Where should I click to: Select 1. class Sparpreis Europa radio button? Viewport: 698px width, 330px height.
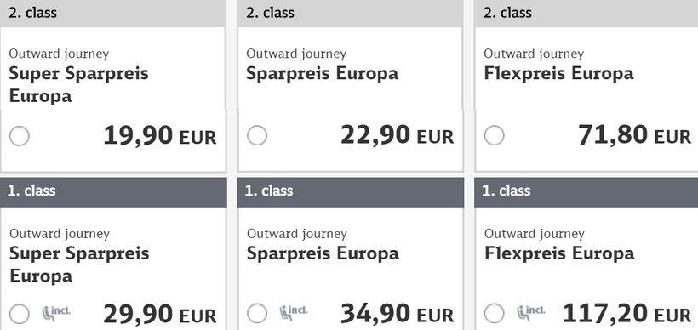[x=257, y=314]
